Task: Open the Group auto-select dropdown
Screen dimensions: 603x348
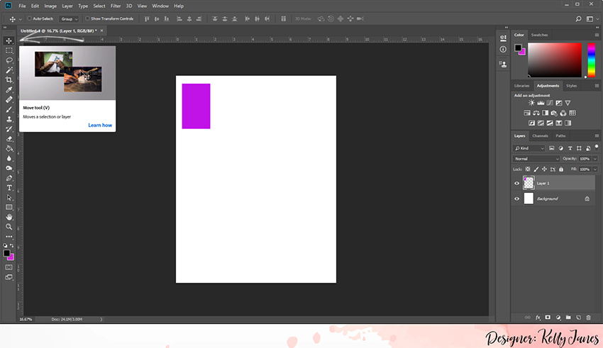Action: [70, 19]
